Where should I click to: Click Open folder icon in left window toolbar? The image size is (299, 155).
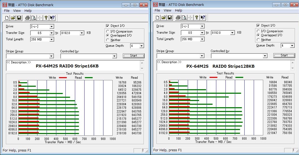13,18
